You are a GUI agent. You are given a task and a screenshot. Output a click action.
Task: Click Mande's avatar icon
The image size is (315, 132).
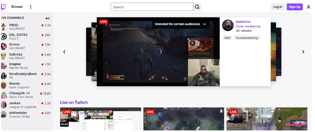[x=4, y=85]
